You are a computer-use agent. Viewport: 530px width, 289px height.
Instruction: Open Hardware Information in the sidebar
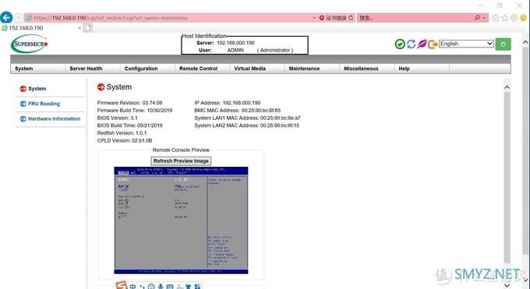click(x=54, y=118)
